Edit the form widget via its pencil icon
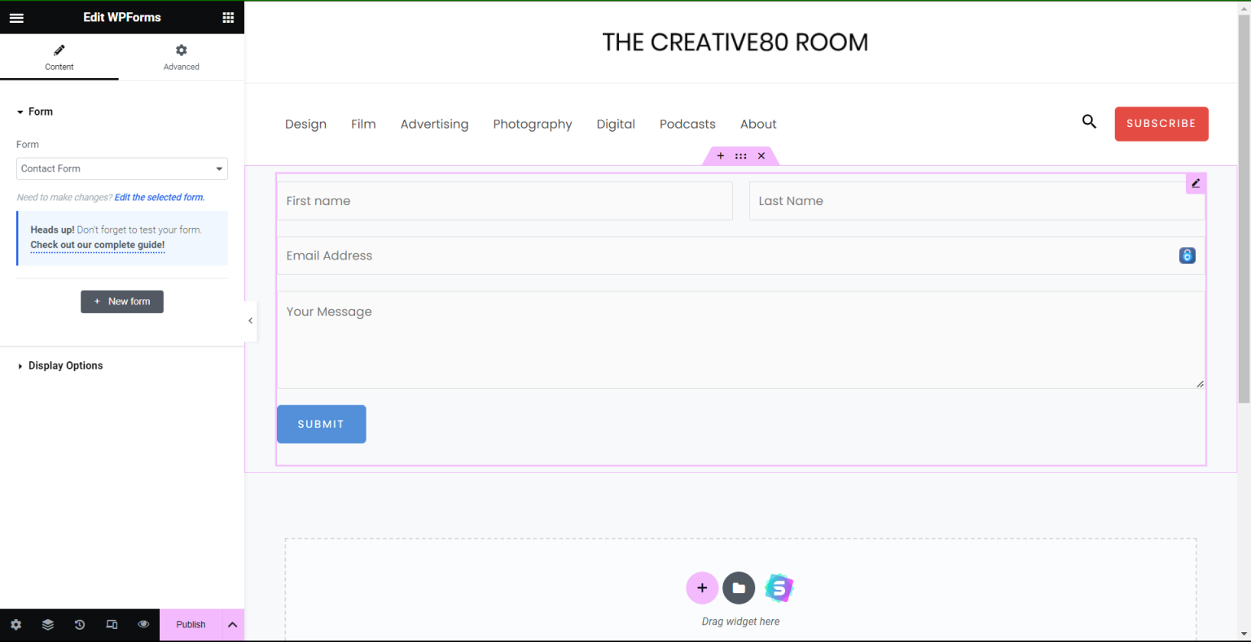The height and width of the screenshot is (642, 1251). [x=1195, y=183]
